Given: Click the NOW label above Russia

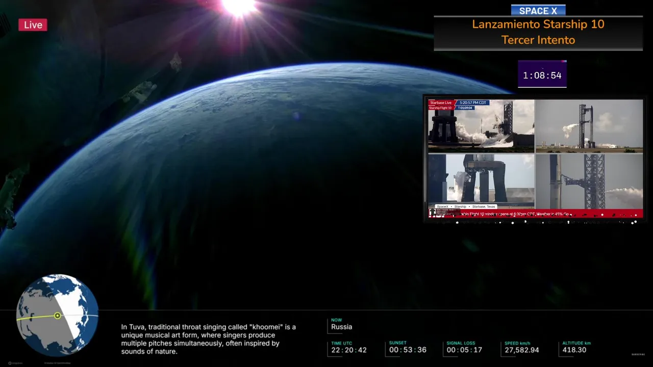Looking at the screenshot, I should pos(336,320).
